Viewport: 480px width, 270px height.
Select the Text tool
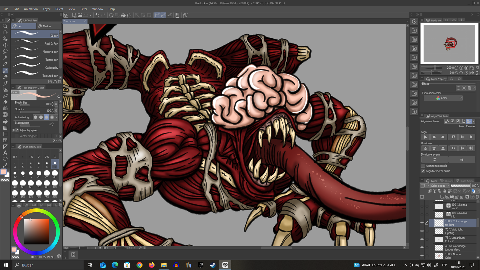5,153
